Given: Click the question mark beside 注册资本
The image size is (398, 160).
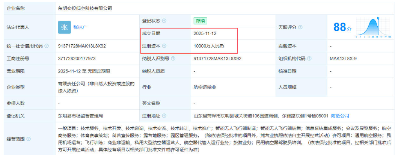Looking at the screenshot, I should click(x=164, y=46).
